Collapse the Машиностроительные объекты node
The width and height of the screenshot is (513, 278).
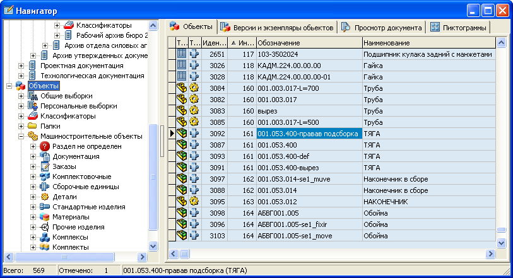21,136
